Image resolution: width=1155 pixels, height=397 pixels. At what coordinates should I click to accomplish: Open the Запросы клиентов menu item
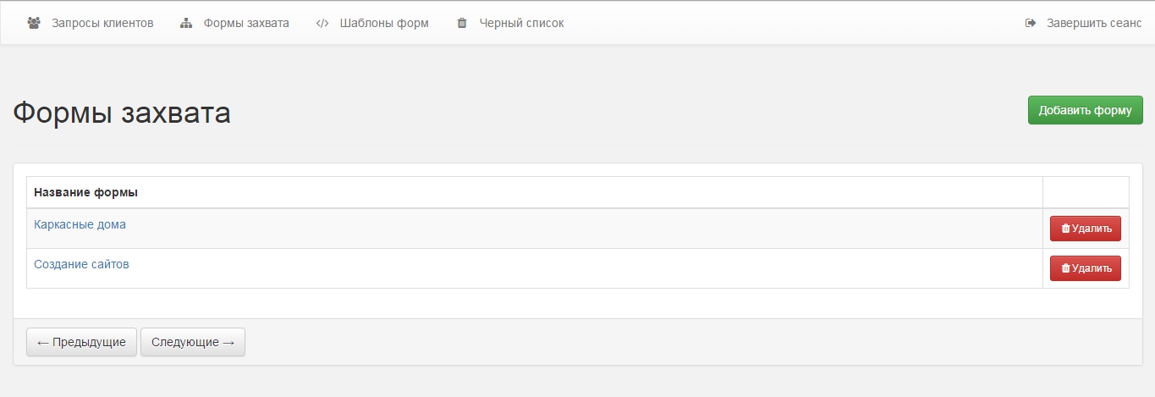pyautogui.click(x=102, y=23)
